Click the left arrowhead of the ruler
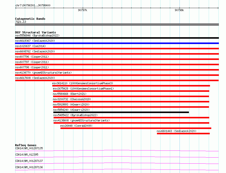226x173 pixels. point(16,8)
